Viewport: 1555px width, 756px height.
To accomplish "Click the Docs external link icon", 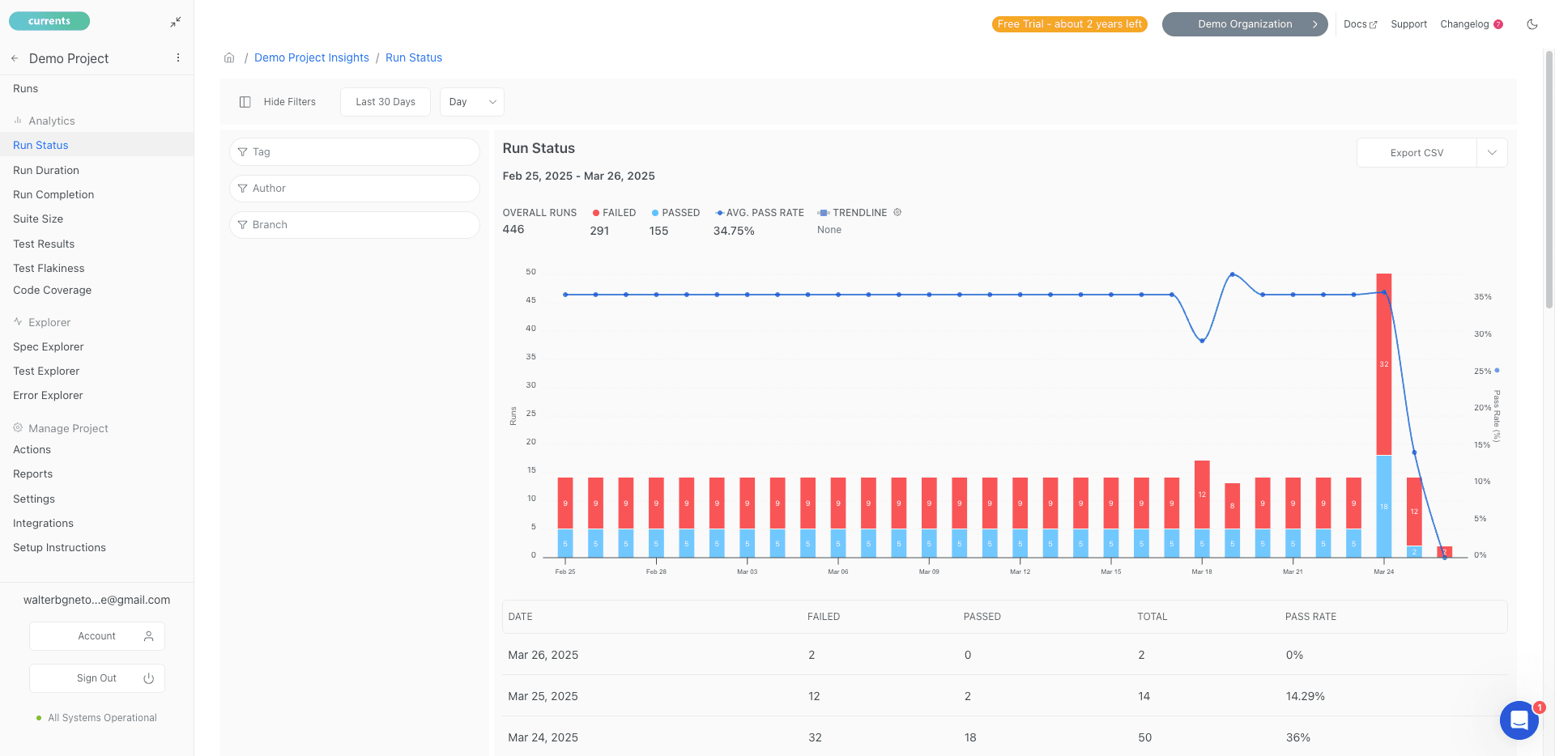I will pos(1373,25).
